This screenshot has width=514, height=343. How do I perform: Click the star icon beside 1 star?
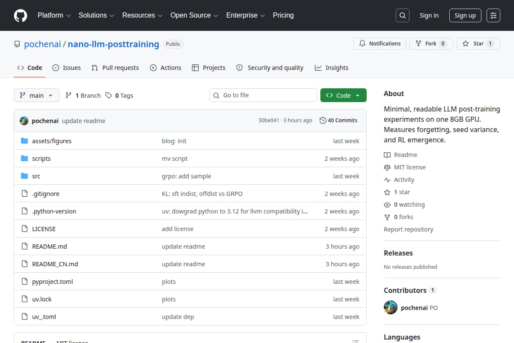pos(387,192)
